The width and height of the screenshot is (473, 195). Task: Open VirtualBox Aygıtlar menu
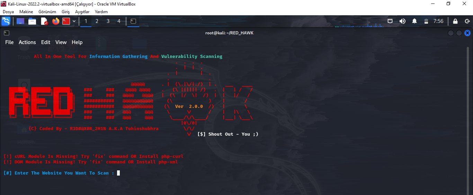[82, 12]
